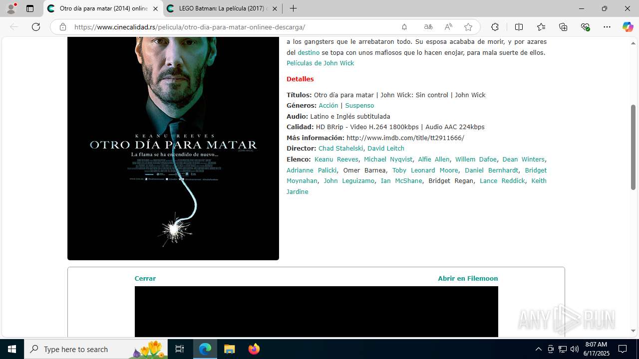
Task: Click the page vertical scrollbar thumb
Action: tap(633, 147)
